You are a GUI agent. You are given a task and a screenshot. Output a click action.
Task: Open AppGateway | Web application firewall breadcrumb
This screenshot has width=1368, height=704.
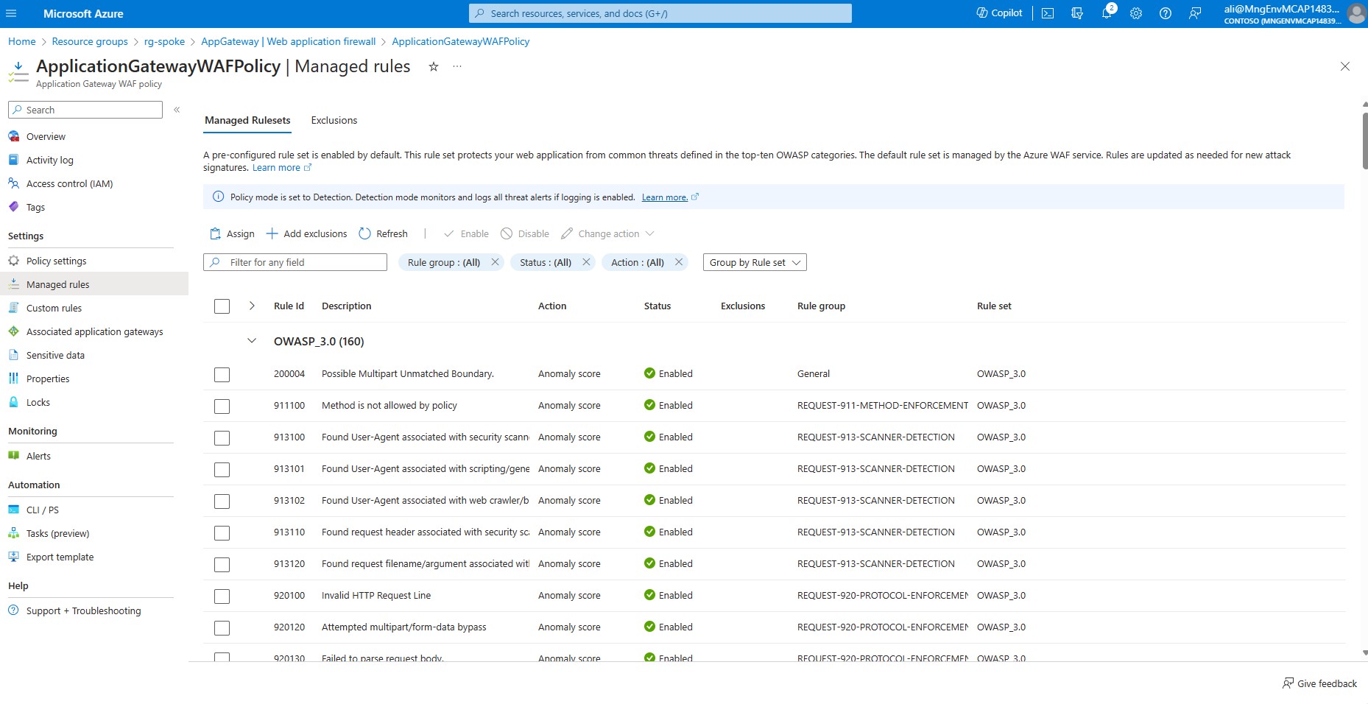point(289,41)
